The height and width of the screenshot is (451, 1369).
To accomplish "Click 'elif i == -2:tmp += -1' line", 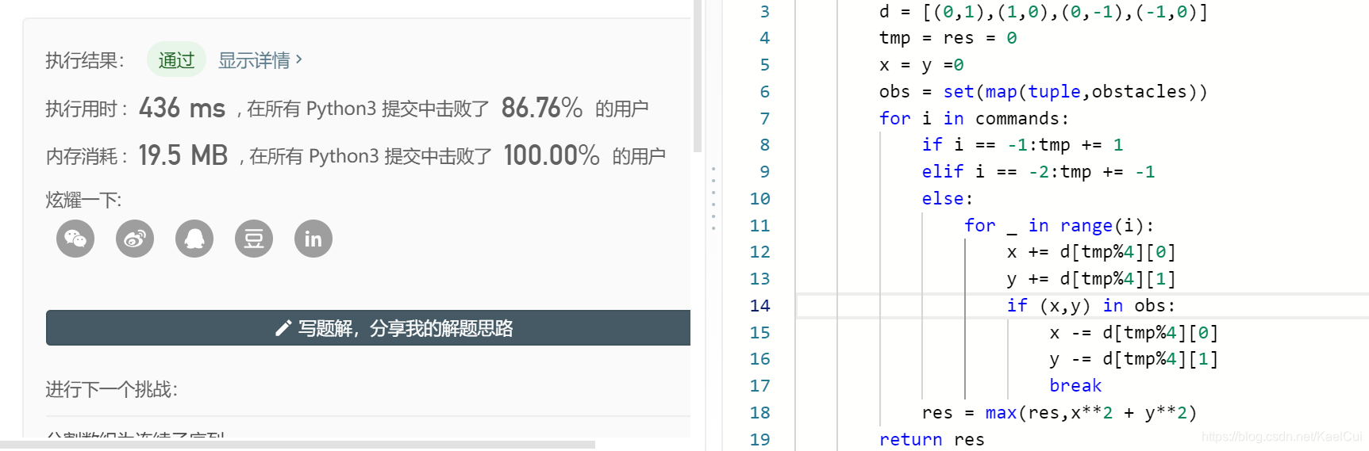I will coord(1038,172).
